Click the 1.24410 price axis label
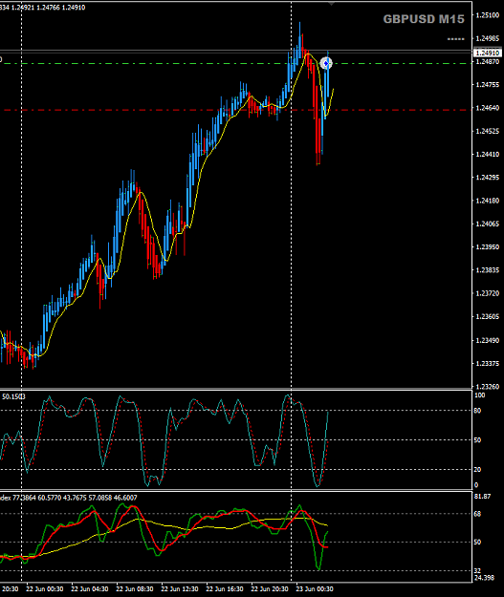The height and width of the screenshot is (597, 504). coord(488,155)
